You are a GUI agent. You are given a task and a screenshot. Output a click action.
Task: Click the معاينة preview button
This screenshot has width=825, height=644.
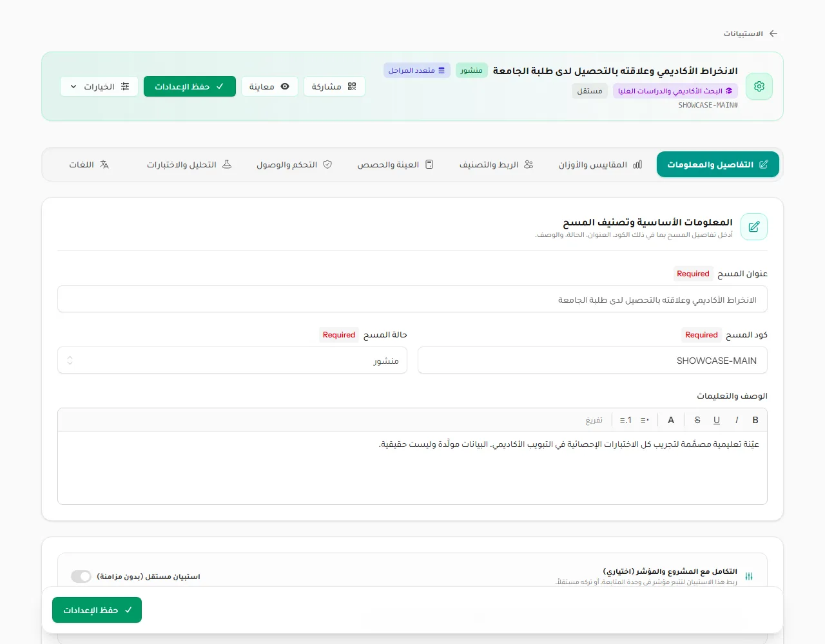pyautogui.click(x=269, y=86)
